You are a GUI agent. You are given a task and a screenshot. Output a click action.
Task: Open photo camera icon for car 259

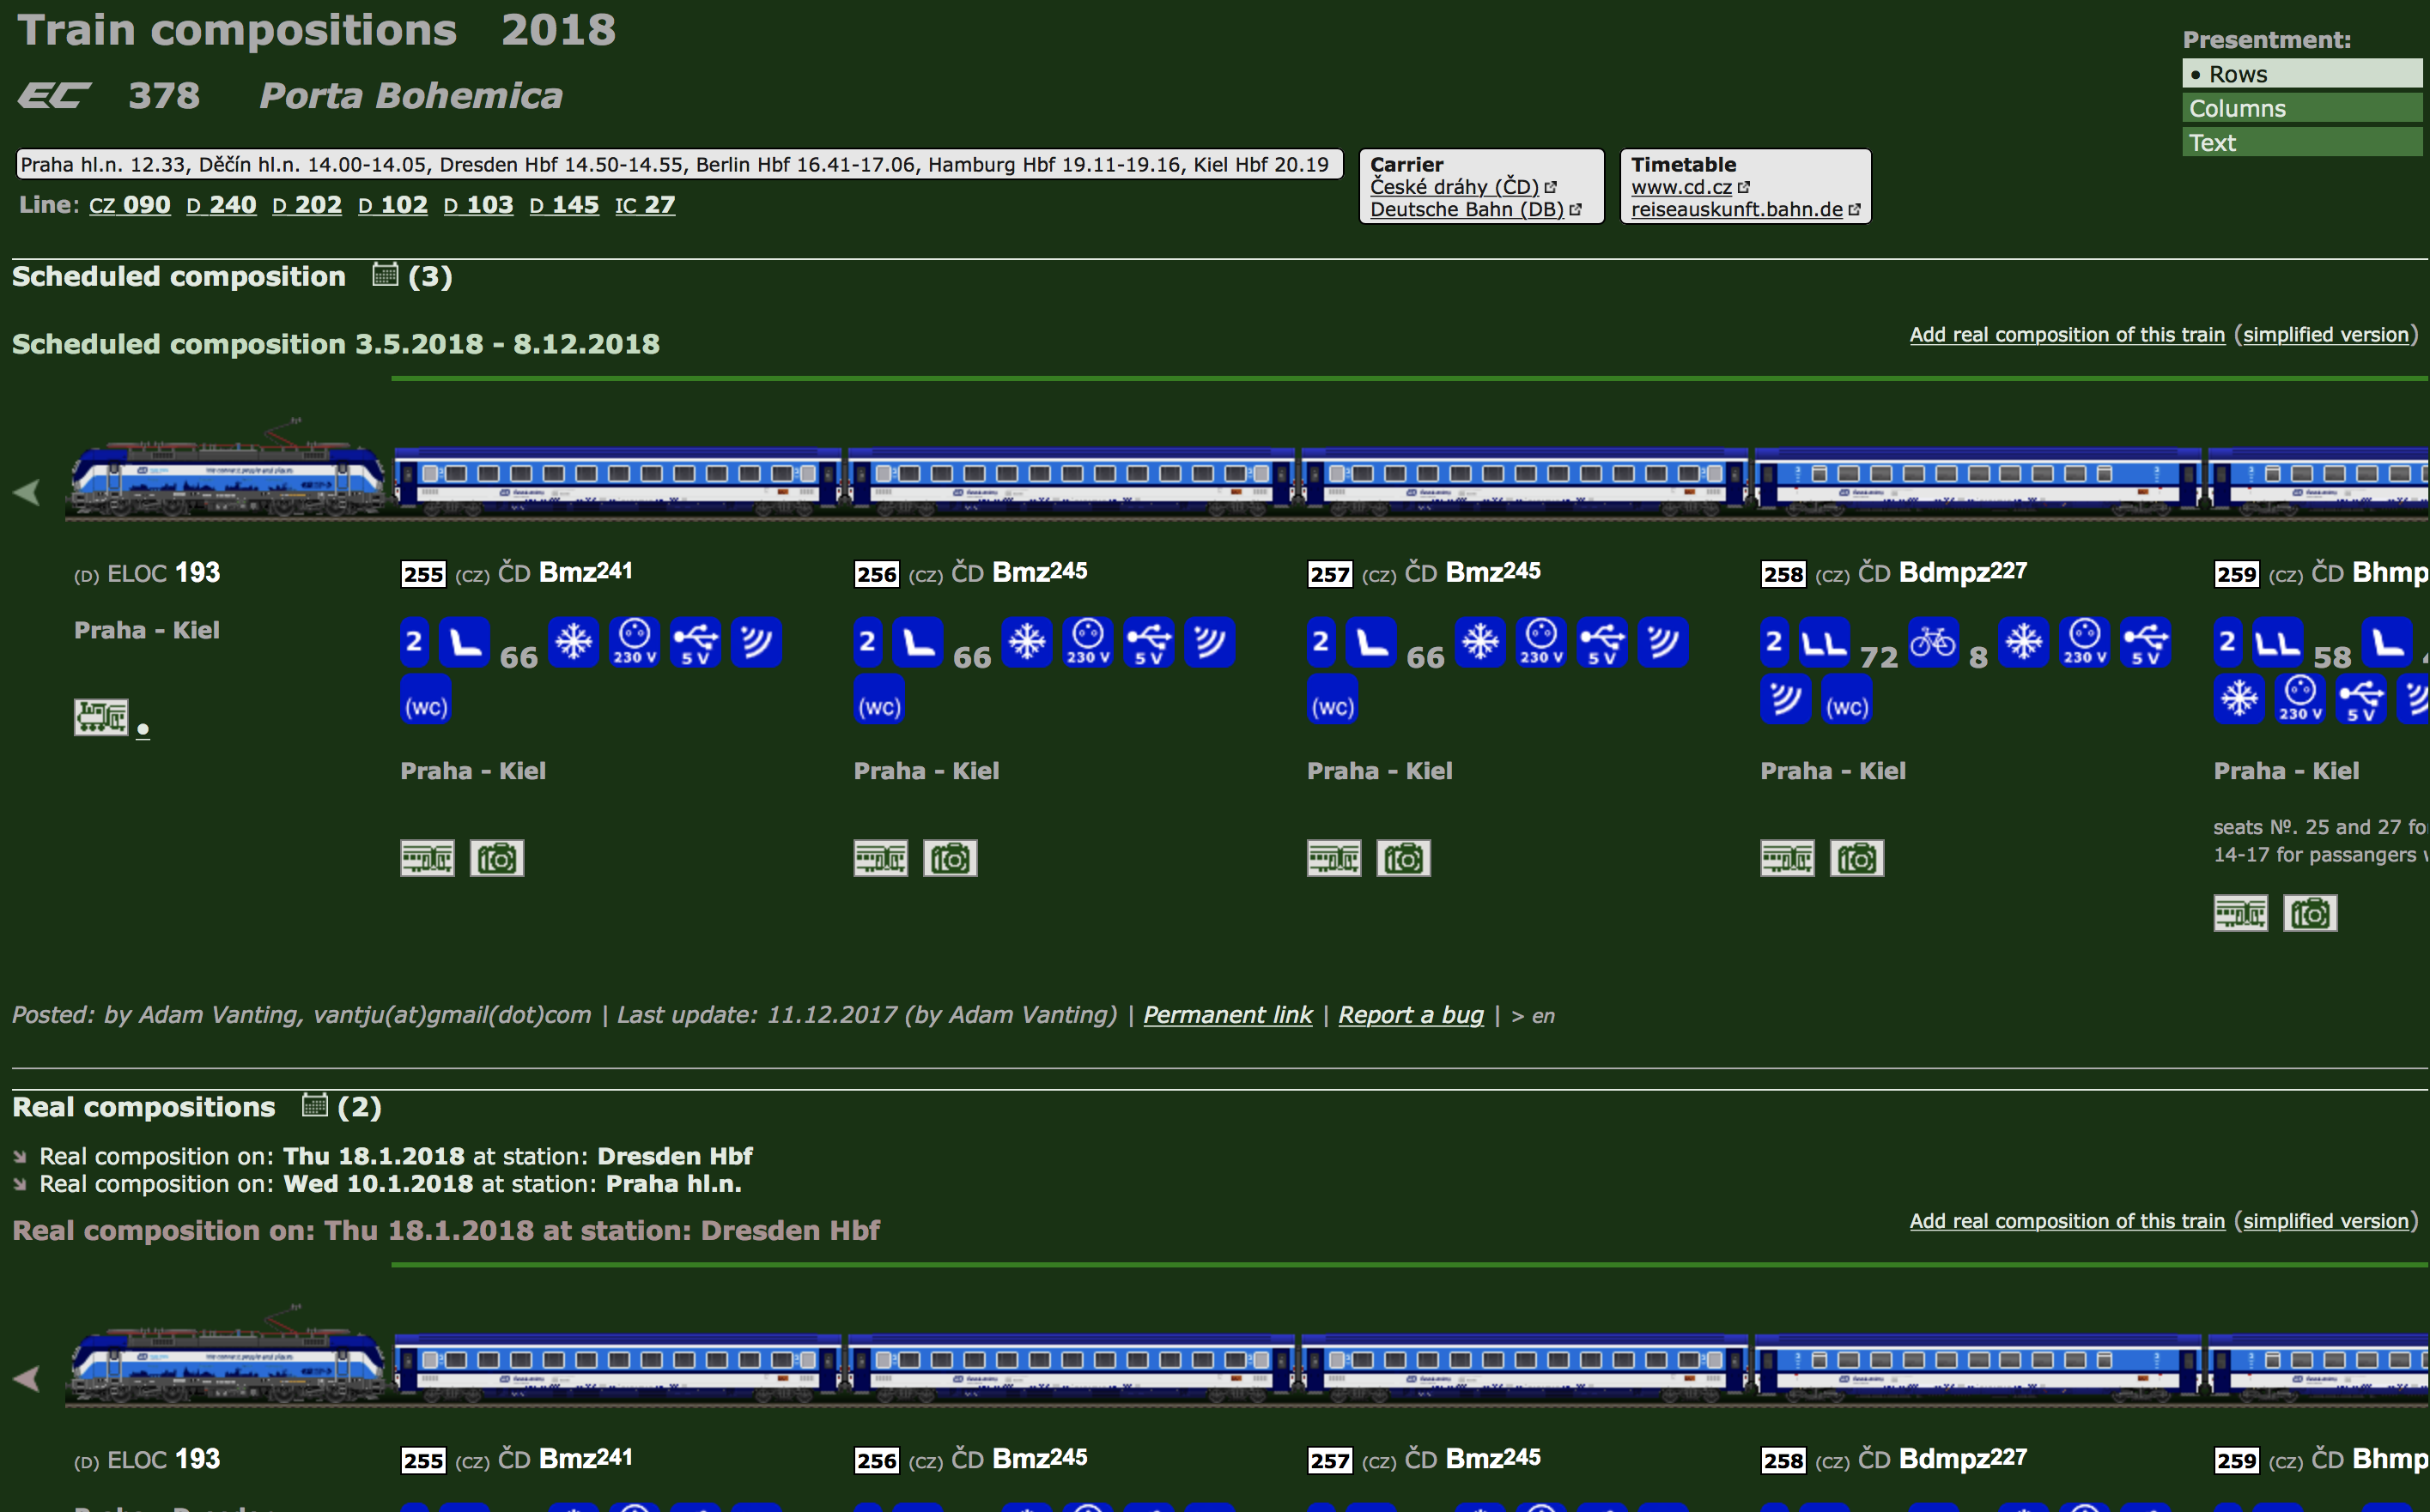click(2311, 913)
